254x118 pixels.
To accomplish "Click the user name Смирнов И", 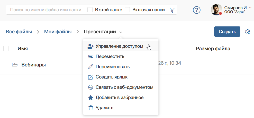I will pyautogui.click(x=235, y=8).
